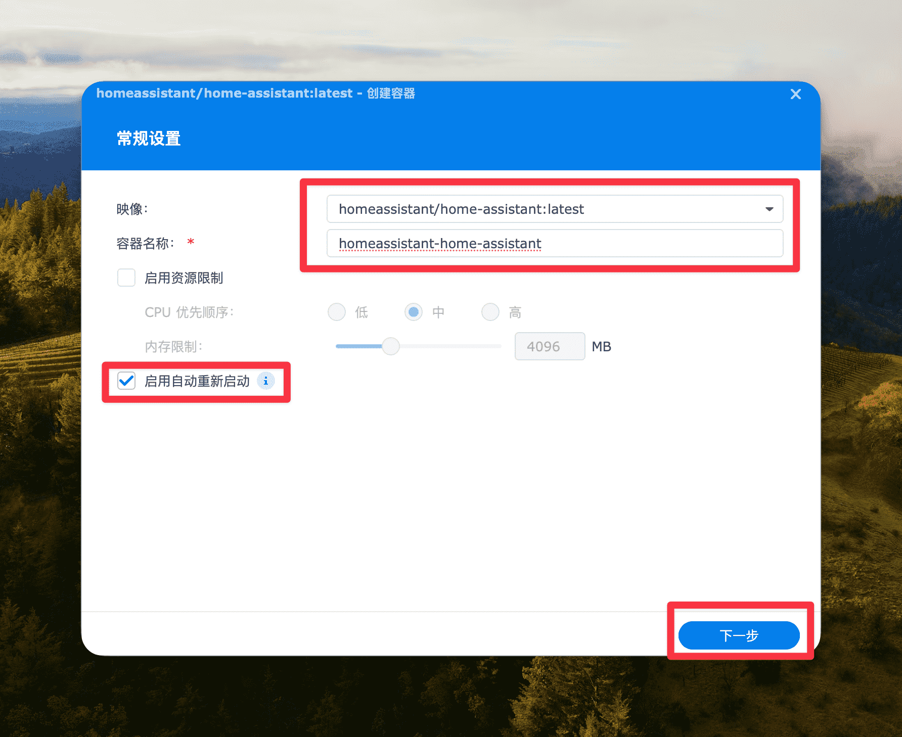Select 中 CPU priority radio button
The image size is (902, 737).
pyautogui.click(x=414, y=312)
